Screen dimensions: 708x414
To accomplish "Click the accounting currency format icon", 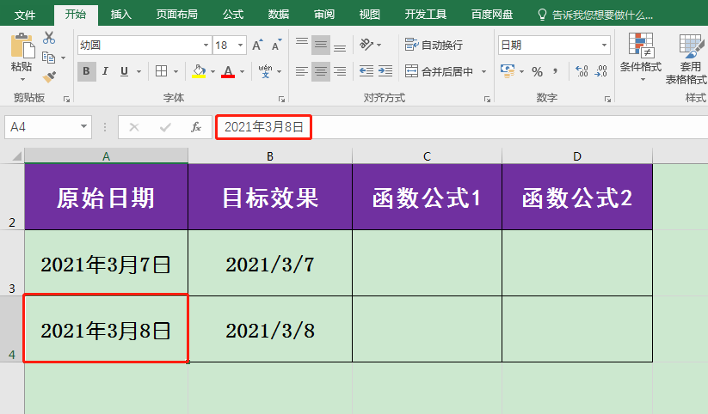I will click(508, 71).
